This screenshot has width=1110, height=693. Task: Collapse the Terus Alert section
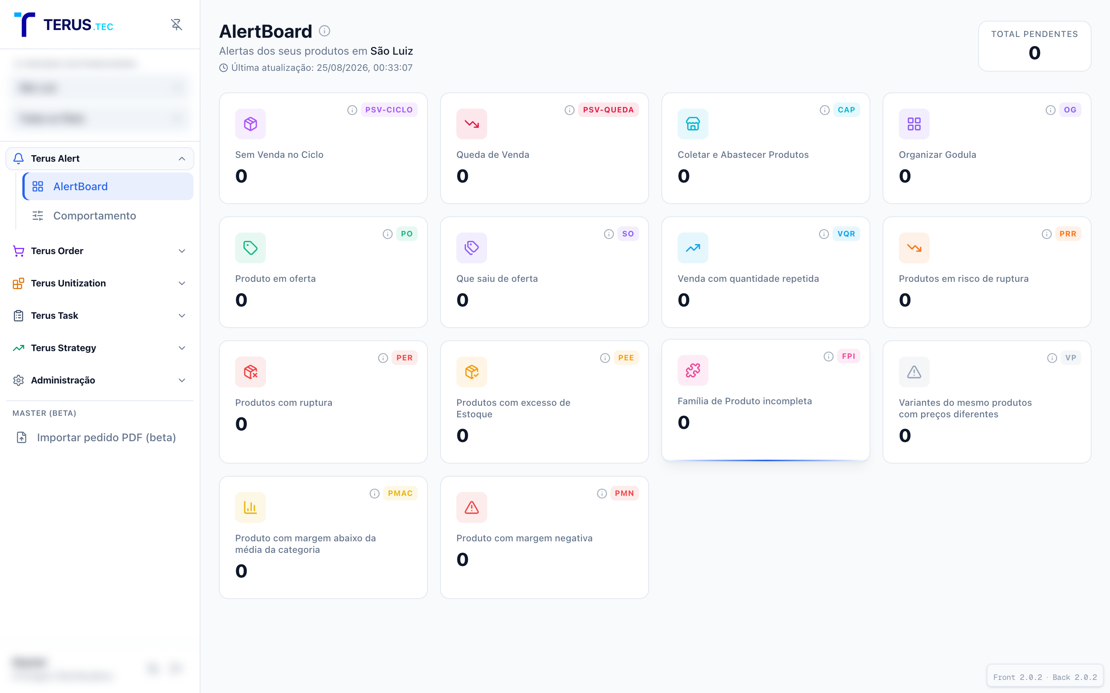[99, 159]
